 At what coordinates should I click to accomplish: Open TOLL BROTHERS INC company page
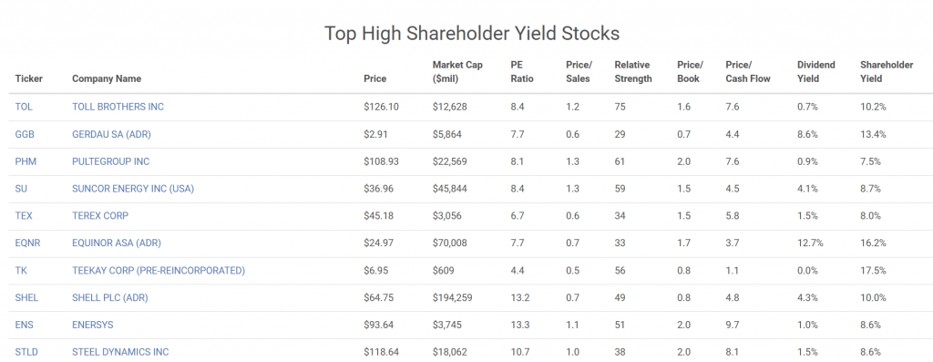coord(118,108)
